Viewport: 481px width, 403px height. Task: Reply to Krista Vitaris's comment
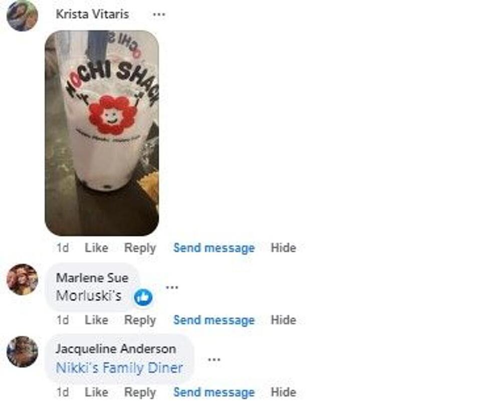point(140,248)
